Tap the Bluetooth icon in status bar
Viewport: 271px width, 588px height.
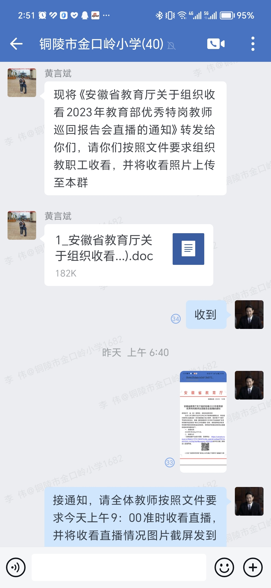coord(159,16)
